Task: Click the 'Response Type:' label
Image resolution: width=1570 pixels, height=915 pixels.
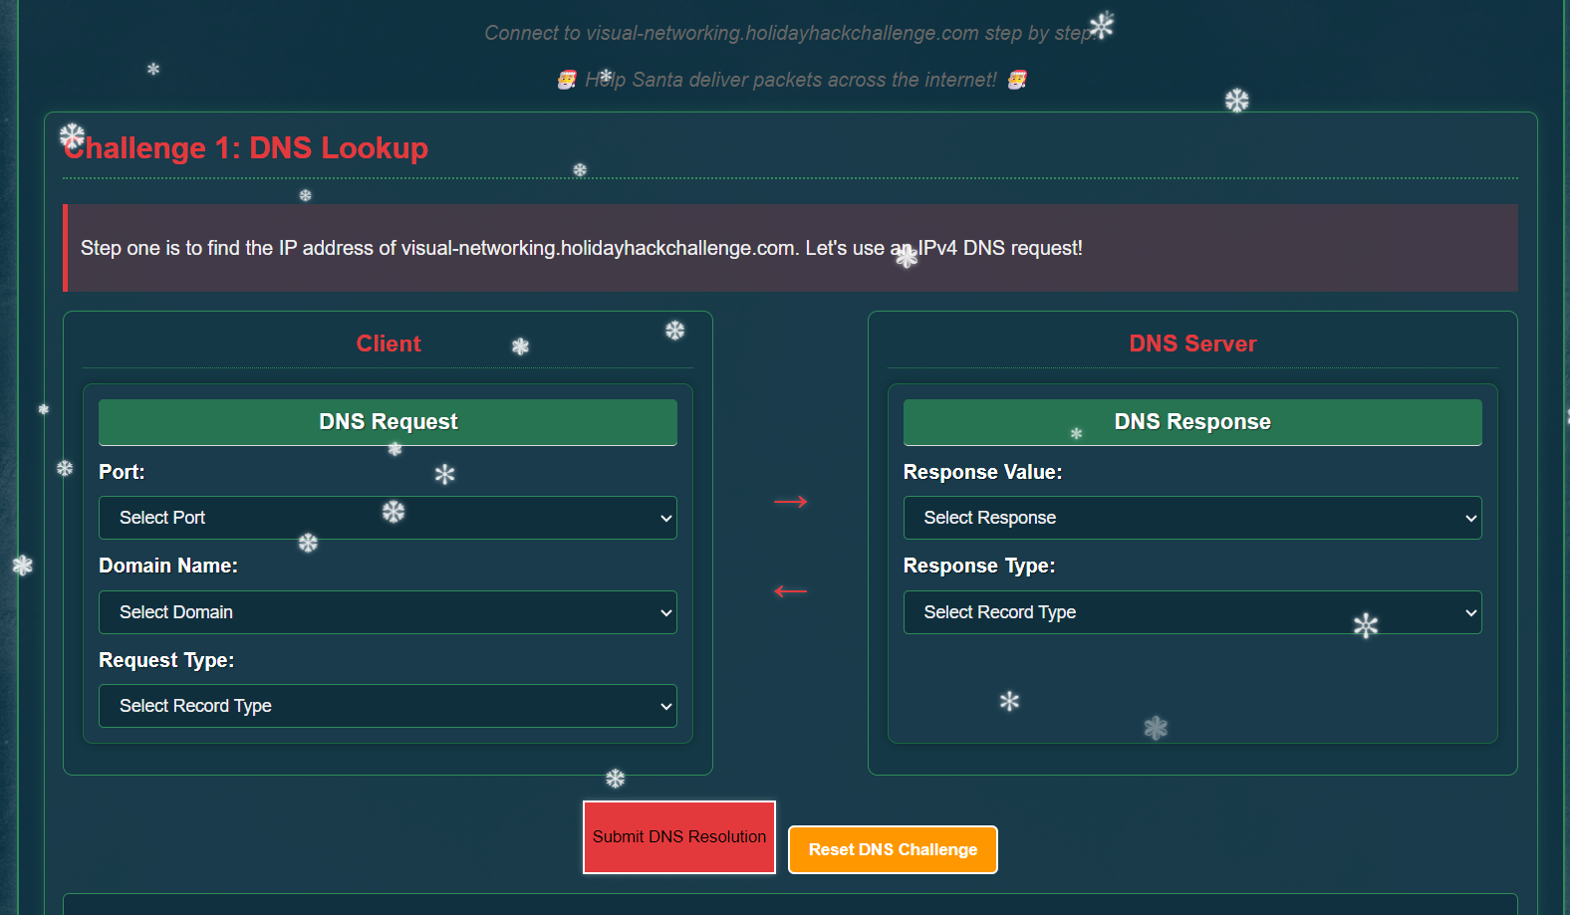Action: [979, 566]
